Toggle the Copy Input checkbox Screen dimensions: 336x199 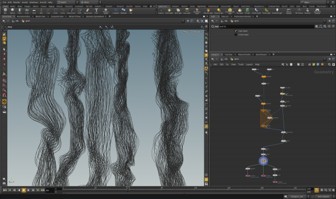tap(236, 31)
